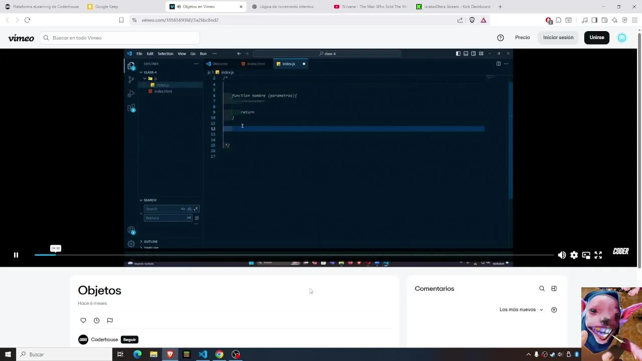642x361 pixels.
Task: Enter fullscreen in the video player
Action: click(x=598, y=255)
